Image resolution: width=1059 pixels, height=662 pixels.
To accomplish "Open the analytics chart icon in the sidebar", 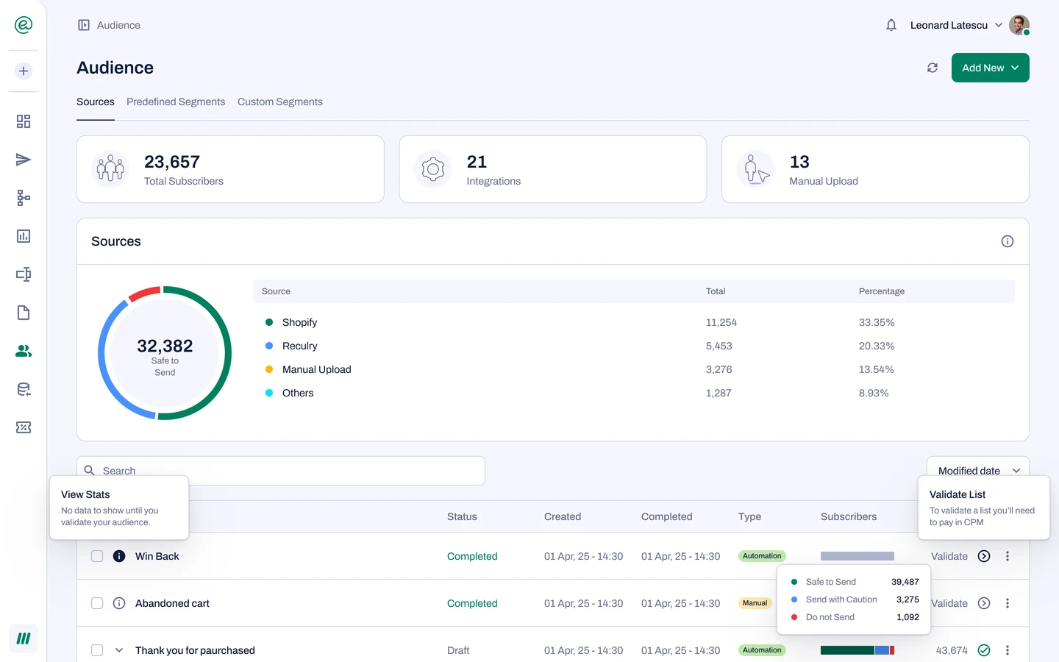I will (24, 236).
